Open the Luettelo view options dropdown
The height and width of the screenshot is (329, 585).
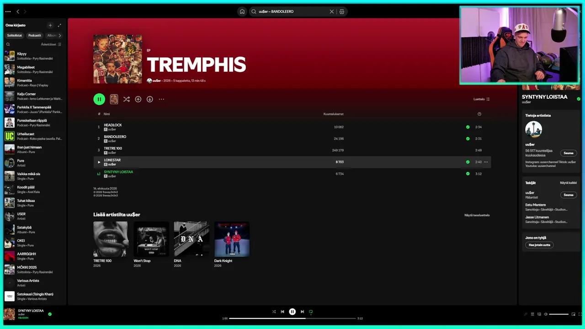(x=481, y=99)
